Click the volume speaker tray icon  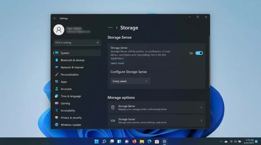pos(235,141)
